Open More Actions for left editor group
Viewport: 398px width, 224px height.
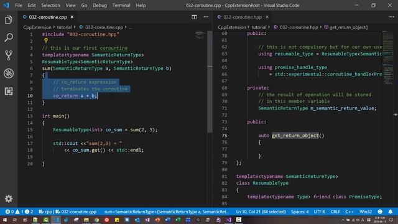coord(206,17)
